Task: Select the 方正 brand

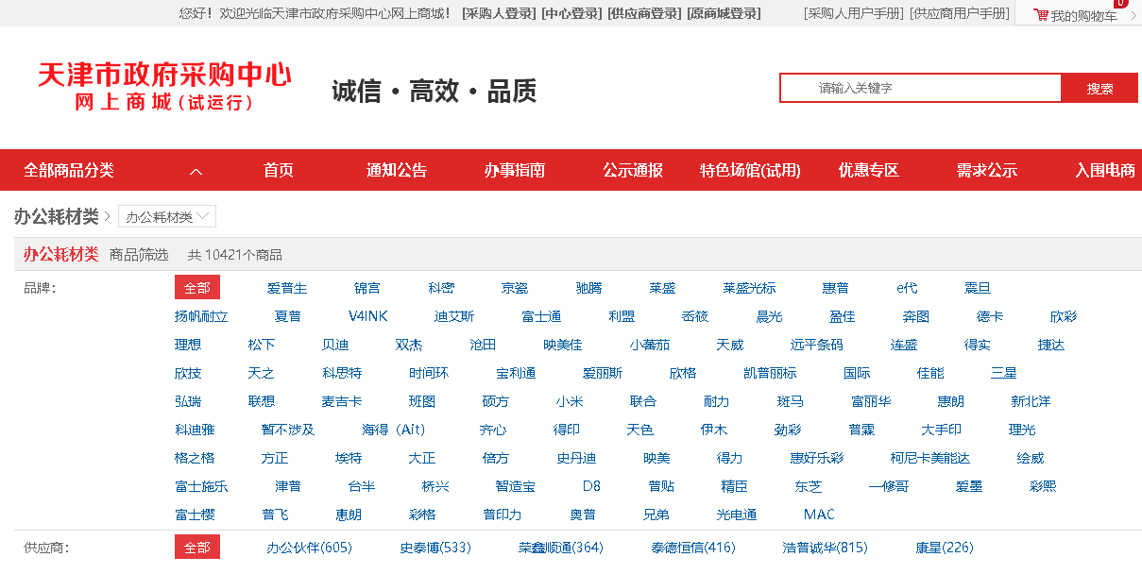Action: 275,459
